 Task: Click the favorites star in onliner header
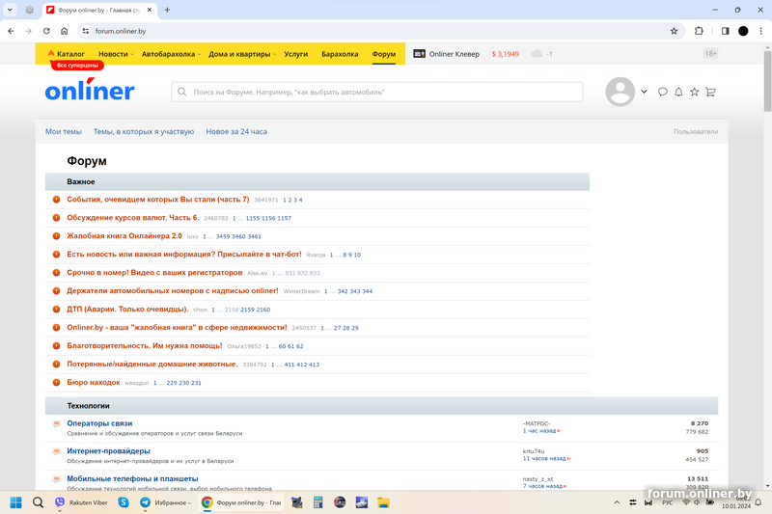click(x=694, y=93)
